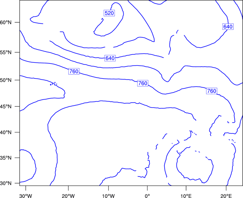Click the 30°W longitude axis label
This screenshot has height=198, width=243.
click(26, 196)
